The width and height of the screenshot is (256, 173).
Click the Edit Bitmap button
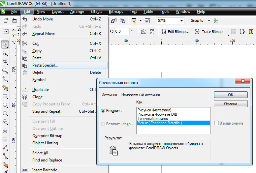(x=176, y=32)
